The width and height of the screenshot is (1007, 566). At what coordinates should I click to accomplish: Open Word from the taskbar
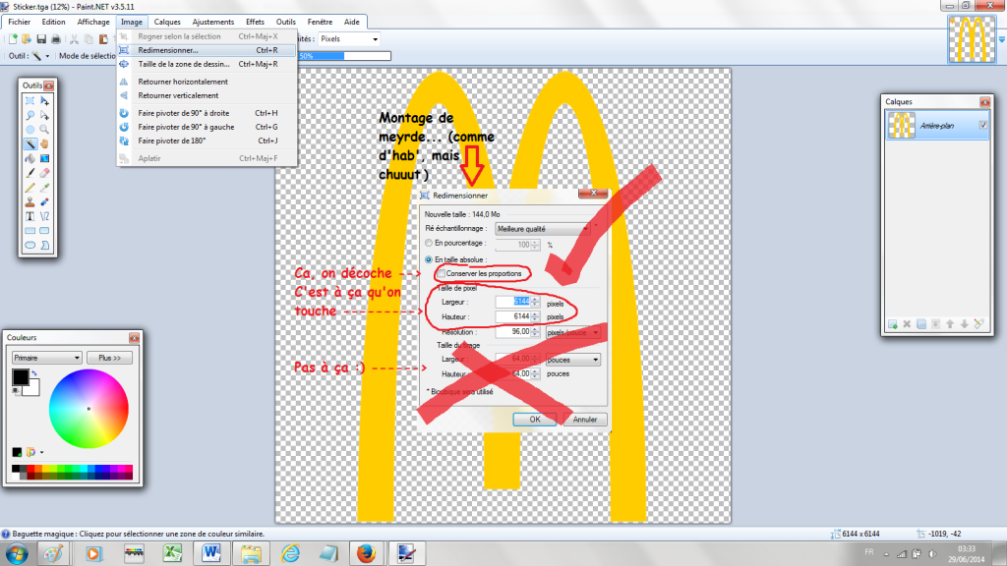211,553
